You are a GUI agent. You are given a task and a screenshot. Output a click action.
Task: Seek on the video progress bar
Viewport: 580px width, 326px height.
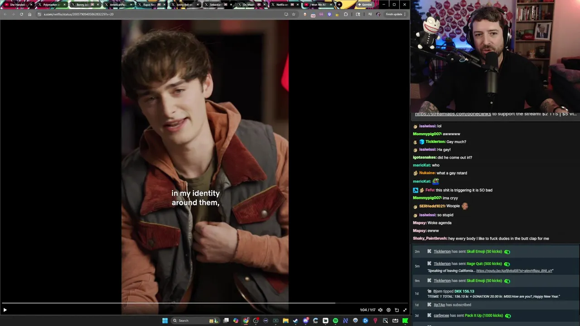[x=205, y=303]
